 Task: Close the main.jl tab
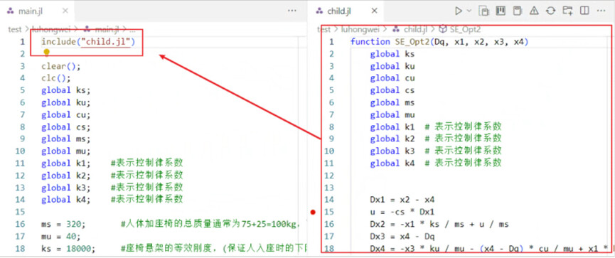click(65, 11)
